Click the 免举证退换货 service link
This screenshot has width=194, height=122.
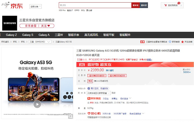click(135, 113)
